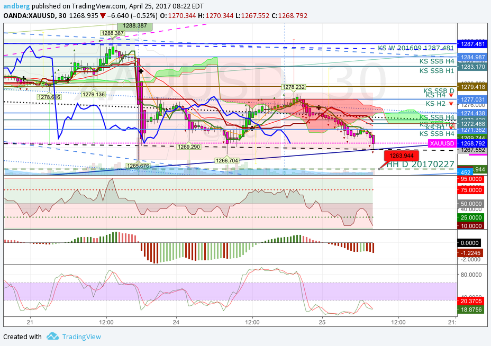Select the 1287.481 blue price axis label

click(x=472, y=44)
